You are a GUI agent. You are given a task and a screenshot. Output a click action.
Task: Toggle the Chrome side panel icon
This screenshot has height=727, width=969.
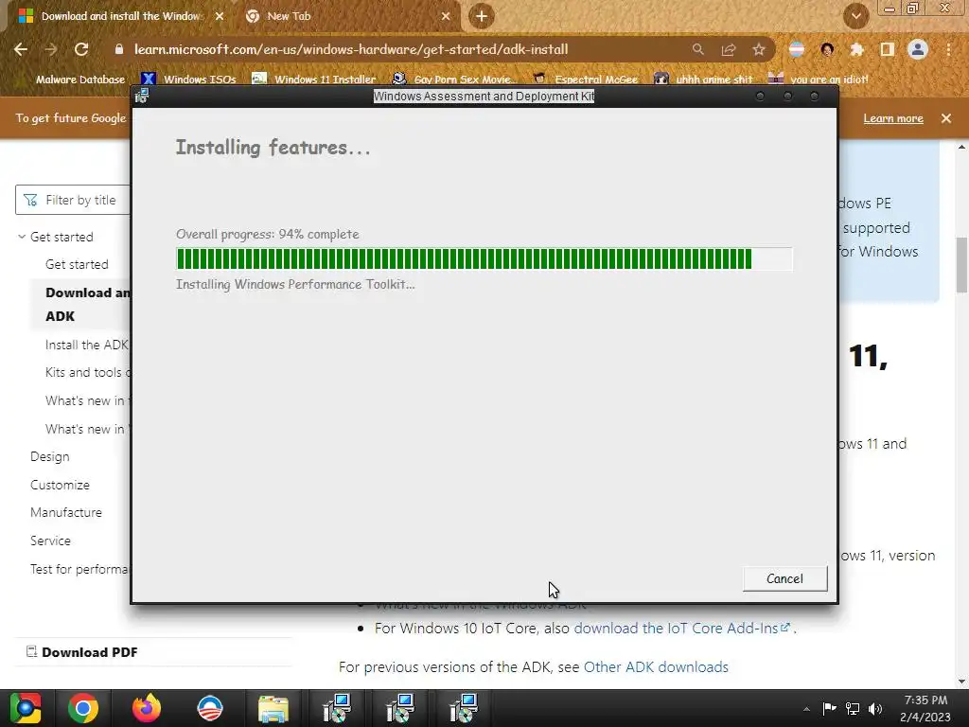(888, 49)
